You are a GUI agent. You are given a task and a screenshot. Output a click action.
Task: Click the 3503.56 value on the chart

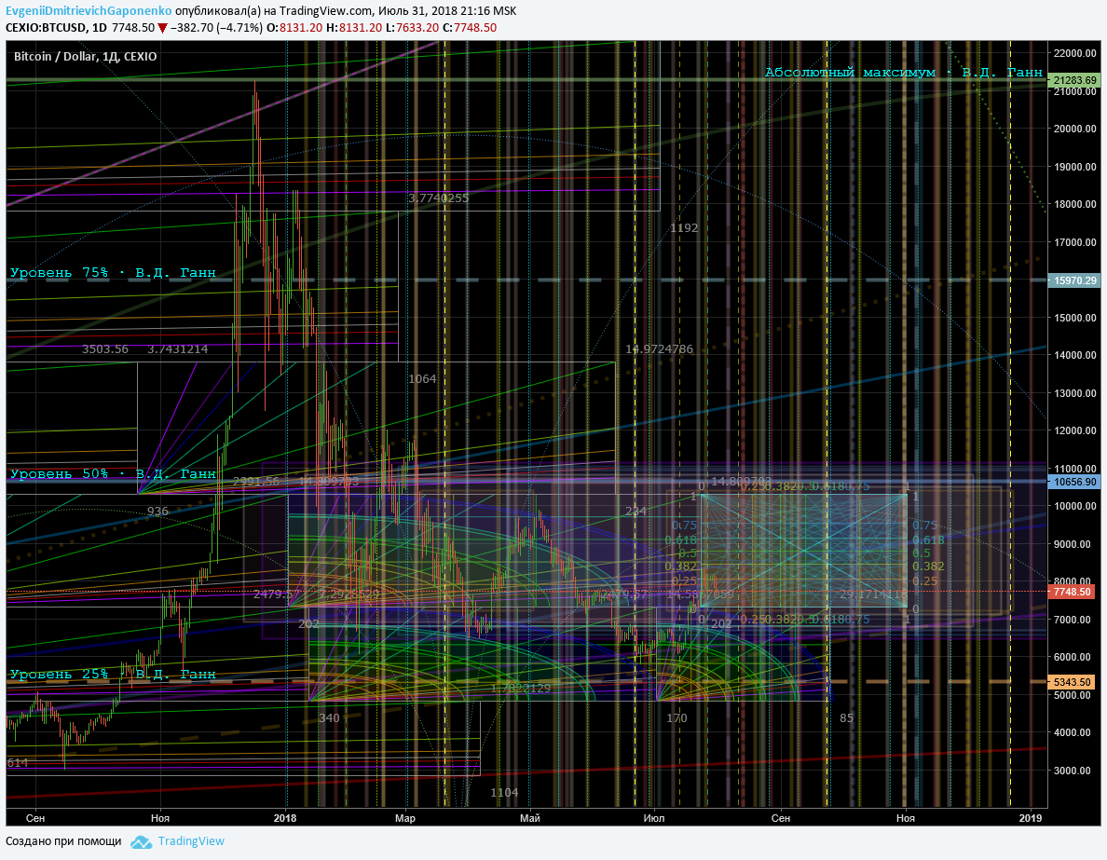click(105, 349)
